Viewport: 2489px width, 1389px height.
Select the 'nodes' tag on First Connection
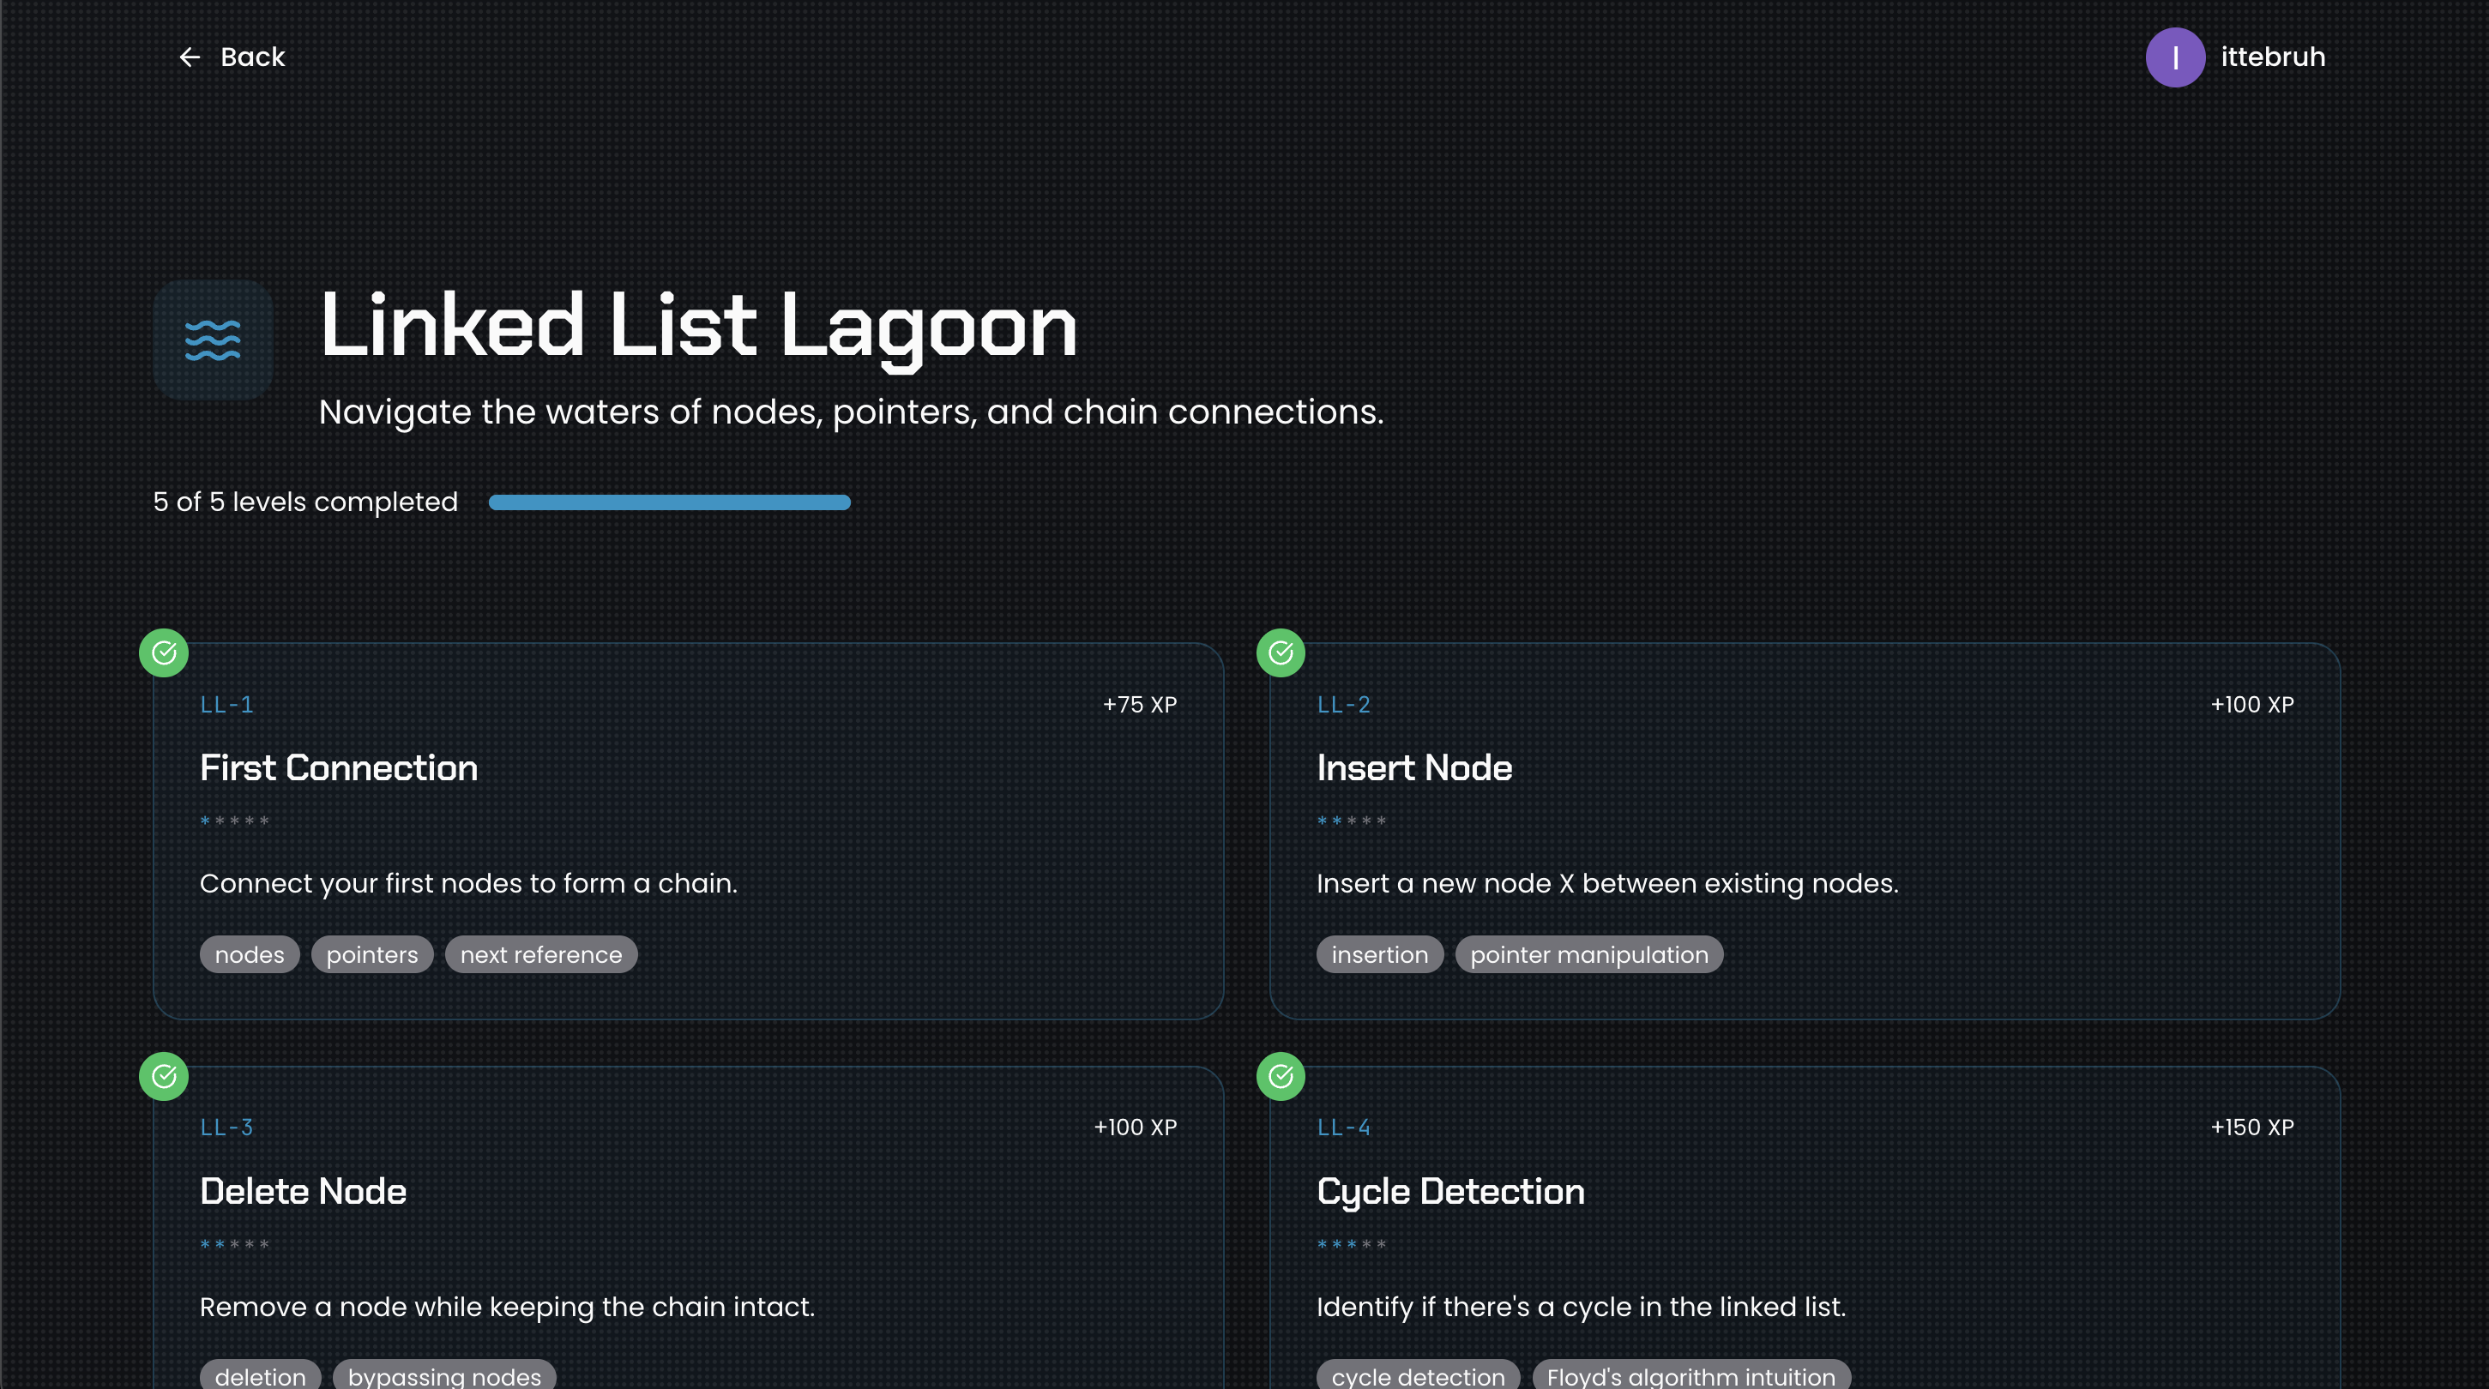250,954
